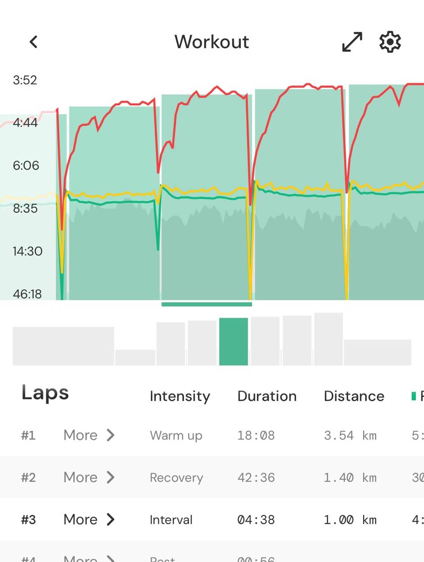Select the short recovery lap bar
This screenshot has width=424, height=562.
coord(135,357)
